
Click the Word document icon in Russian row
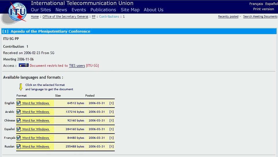point(18,147)
